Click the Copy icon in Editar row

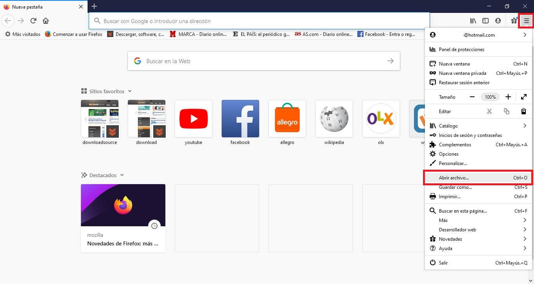click(507, 111)
